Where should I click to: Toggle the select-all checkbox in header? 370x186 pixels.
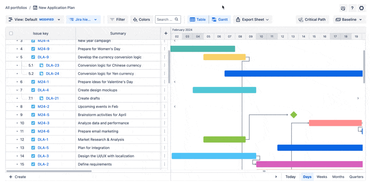12,33
